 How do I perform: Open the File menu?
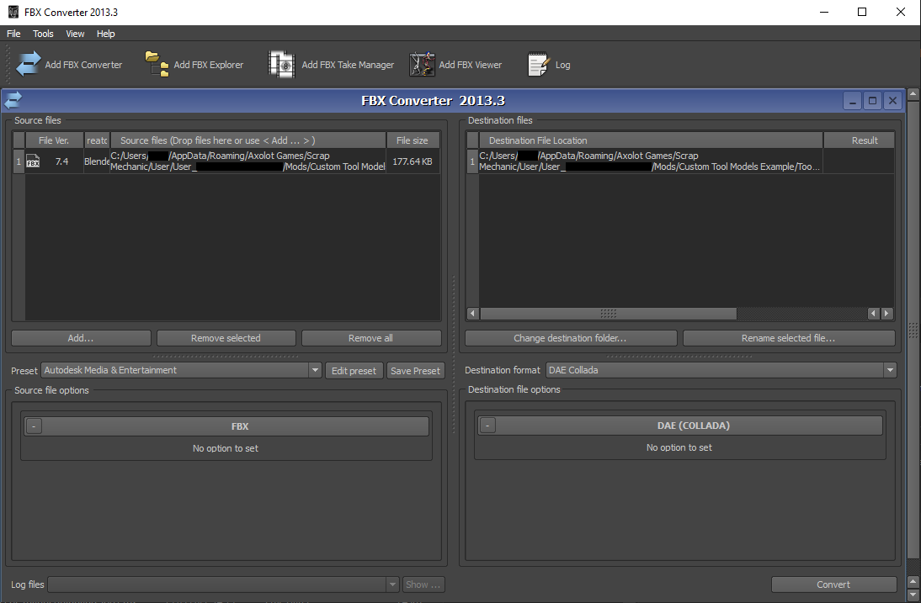tap(13, 34)
